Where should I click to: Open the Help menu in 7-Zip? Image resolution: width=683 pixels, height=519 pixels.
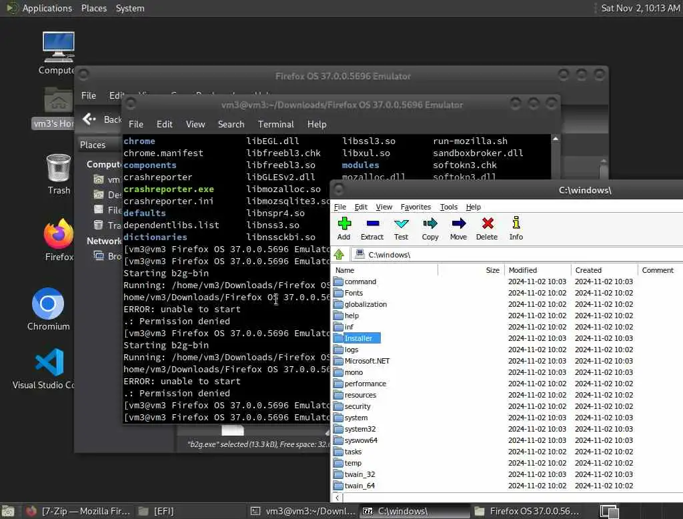pos(473,207)
